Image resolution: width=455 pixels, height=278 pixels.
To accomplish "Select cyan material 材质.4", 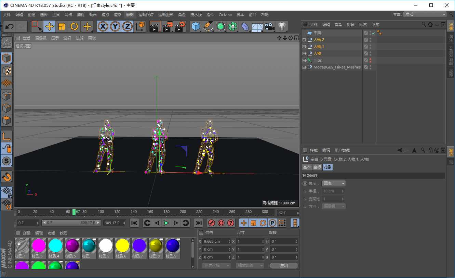I will [55, 248].
